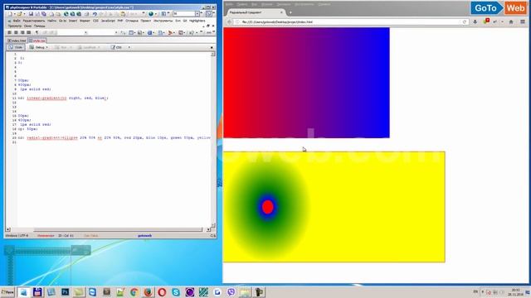Click the red center of the radial gradient
This screenshot has height=298, width=531.
click(x=267, y=207)
